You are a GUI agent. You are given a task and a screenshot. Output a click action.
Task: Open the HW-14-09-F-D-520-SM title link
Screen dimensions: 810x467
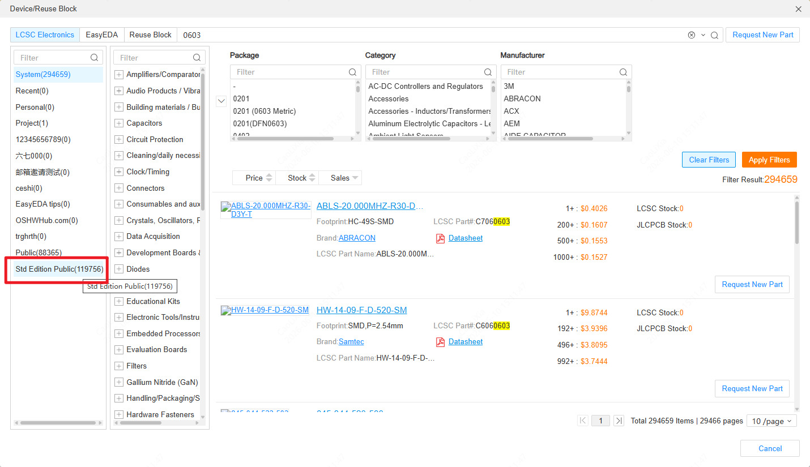tap(361, 310)
